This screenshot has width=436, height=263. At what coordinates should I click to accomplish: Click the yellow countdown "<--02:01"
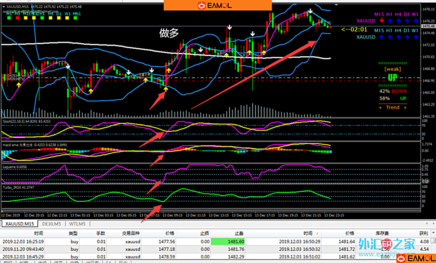354,30
